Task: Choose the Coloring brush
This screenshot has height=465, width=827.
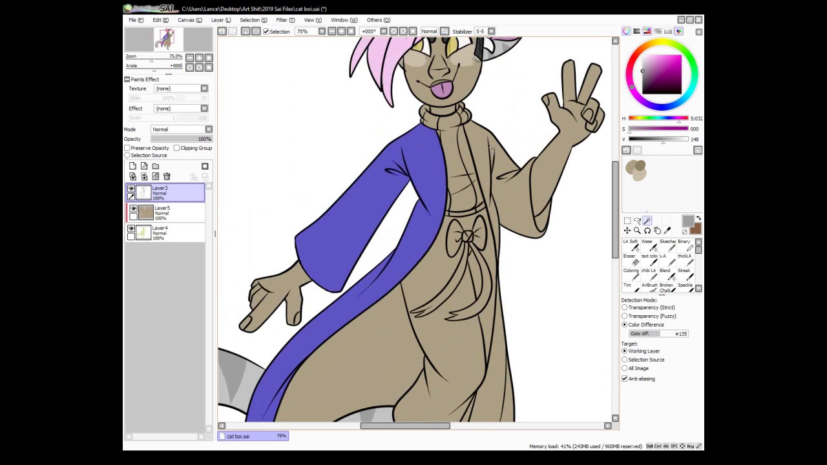Action: coord(631,274)
